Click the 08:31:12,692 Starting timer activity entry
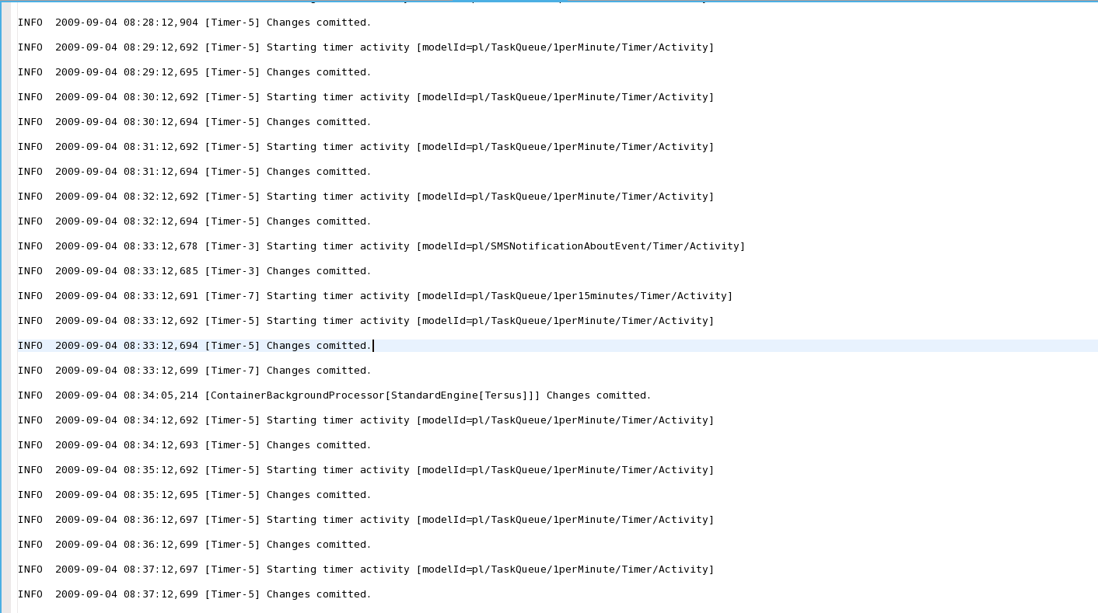The height and width of the screenshot is (613, 1098). click(x=365, y=147)
